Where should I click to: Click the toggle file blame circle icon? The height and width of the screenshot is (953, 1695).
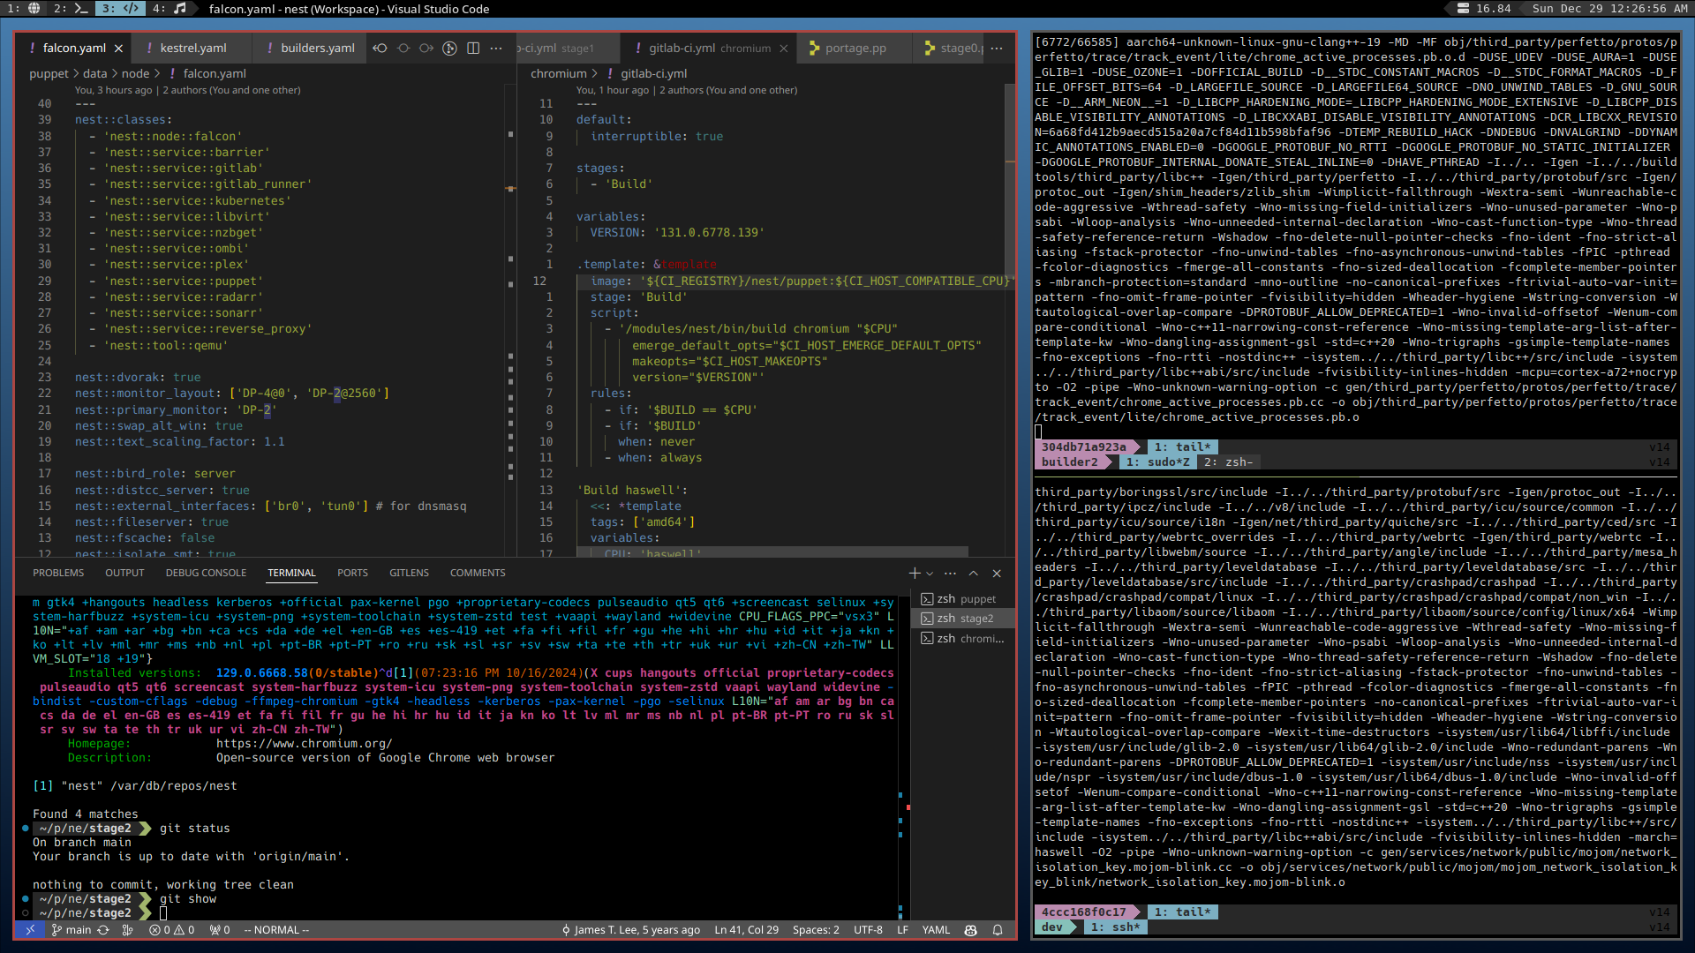[x=403, y=49]
